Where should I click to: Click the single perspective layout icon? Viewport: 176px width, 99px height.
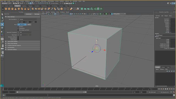2,39
